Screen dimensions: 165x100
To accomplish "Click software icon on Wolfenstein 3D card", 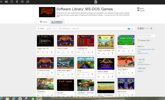I will click(78, 52).
